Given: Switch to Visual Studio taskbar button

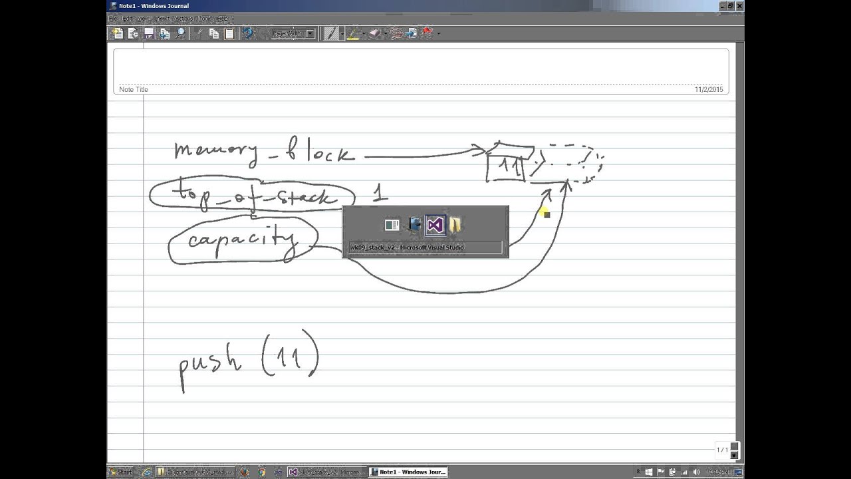Looking at the screenshot, I should 326,472.
